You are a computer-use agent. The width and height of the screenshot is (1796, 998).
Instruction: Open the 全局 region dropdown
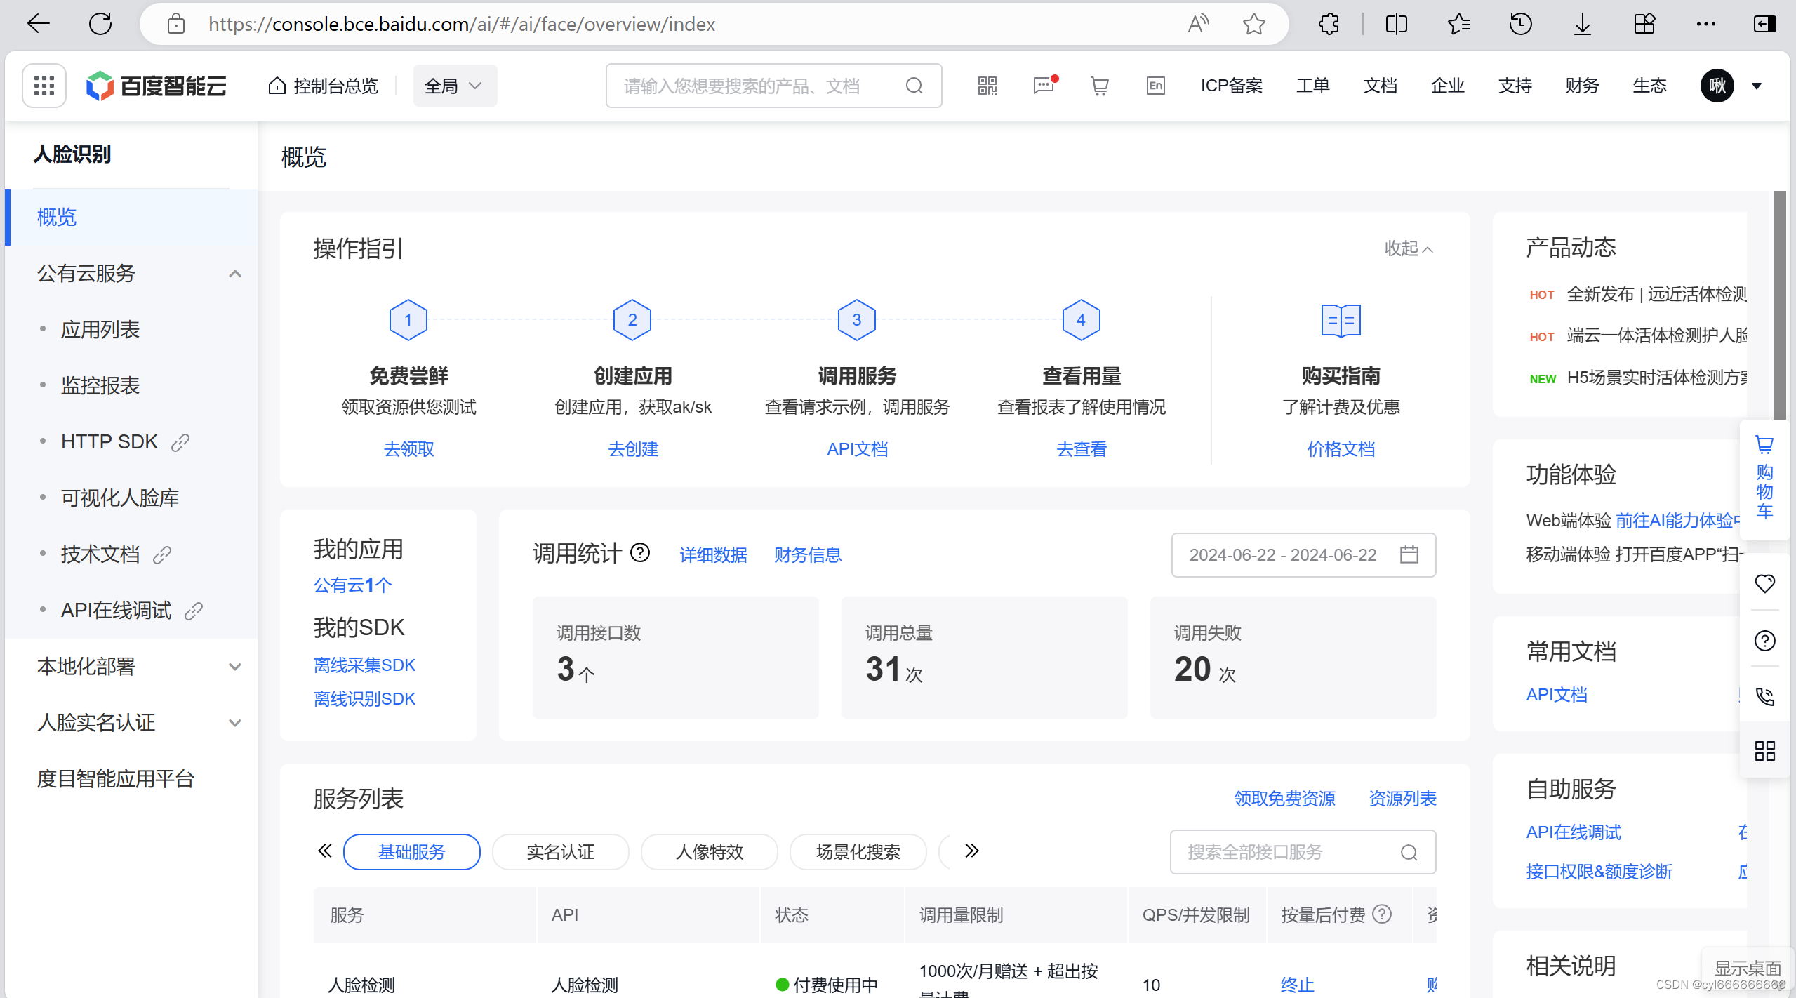(x=454, y=86)
